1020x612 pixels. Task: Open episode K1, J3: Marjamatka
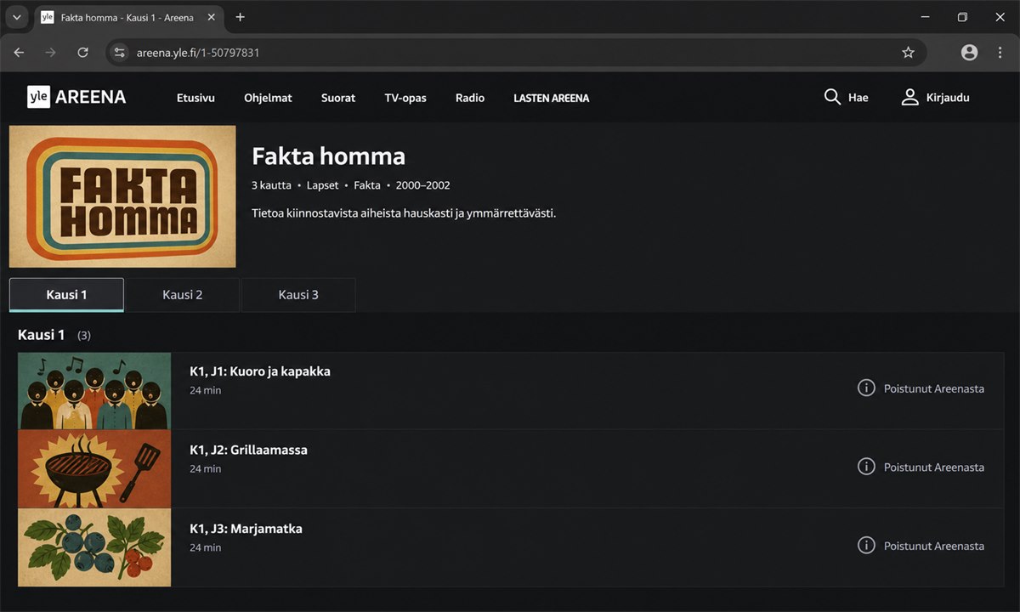pyautogui.click(x=246, y=529)
